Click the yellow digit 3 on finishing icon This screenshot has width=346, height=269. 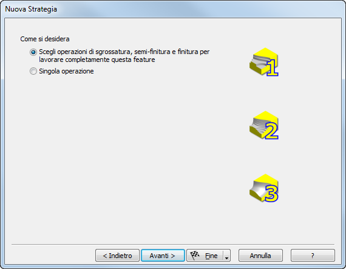pyautogui.click(x=271, y=194)
